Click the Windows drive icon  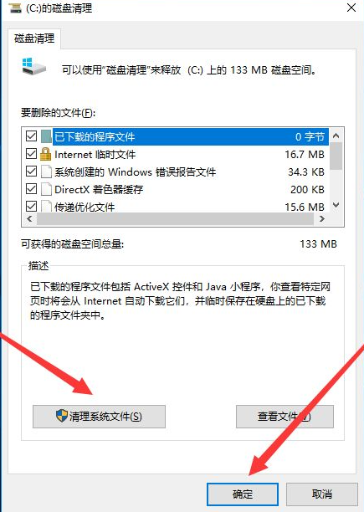tap(34, 66)
